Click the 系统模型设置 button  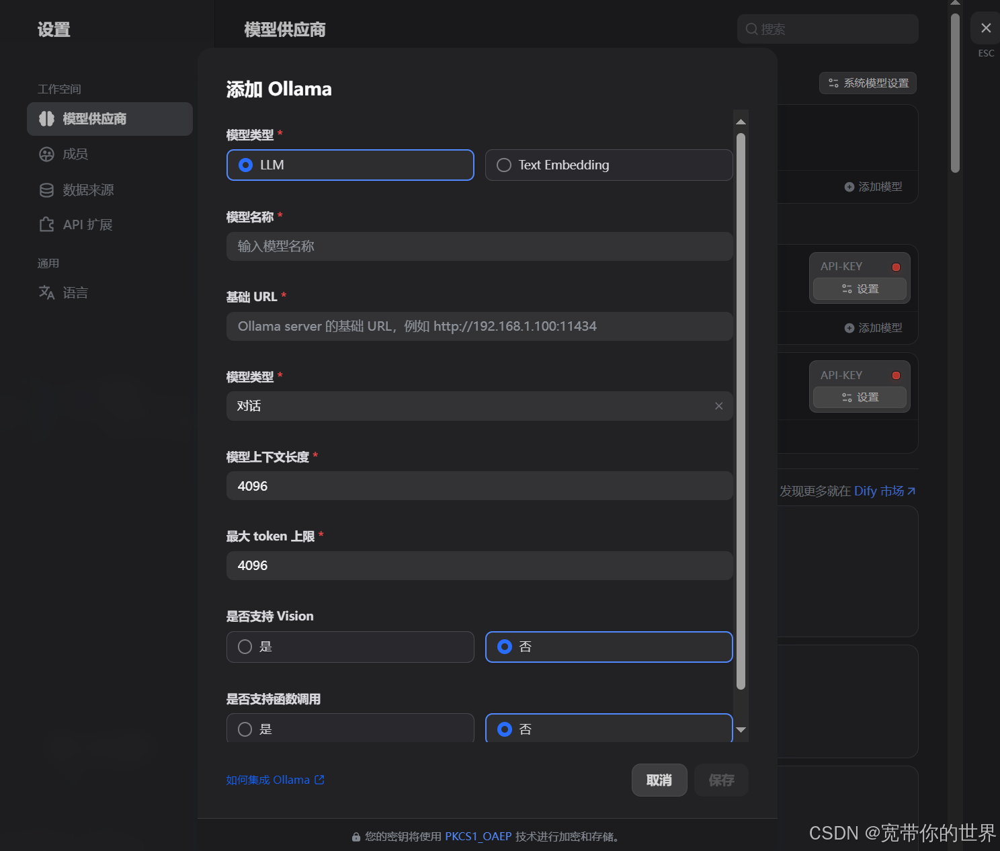868,83
